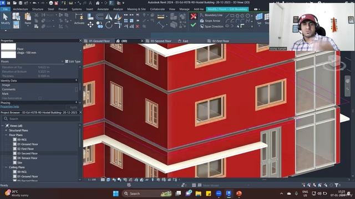Click the Undo arrow in quick access toolbar
Screen dimensions: 355x199
34,3
